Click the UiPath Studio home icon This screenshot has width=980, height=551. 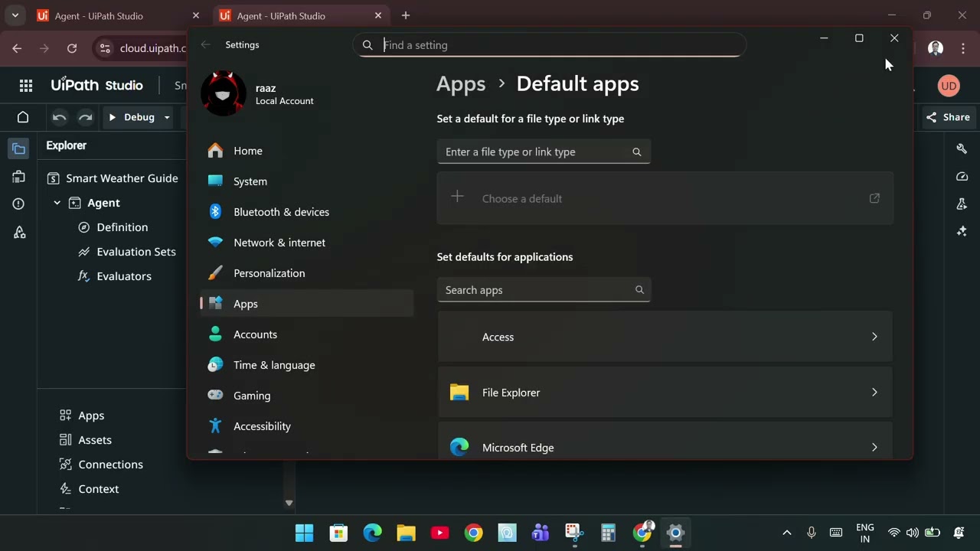pos(23,117)
